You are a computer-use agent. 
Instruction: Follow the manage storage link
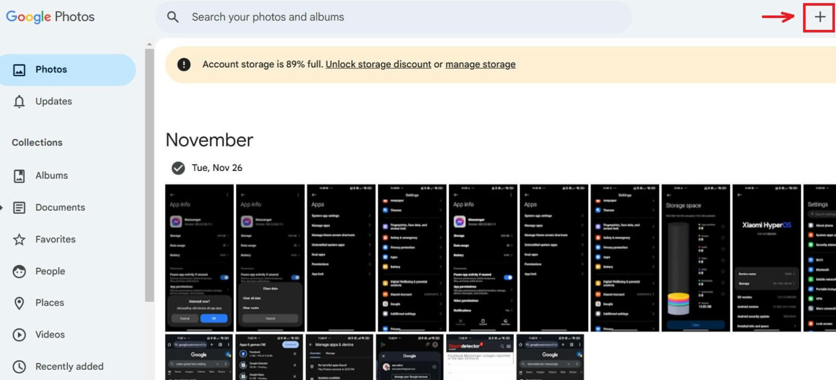pyautogui.click(x=481, y=64)
